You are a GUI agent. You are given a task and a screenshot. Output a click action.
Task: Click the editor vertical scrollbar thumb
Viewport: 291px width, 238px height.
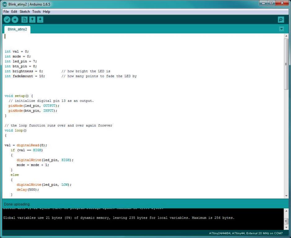point(286,64)
